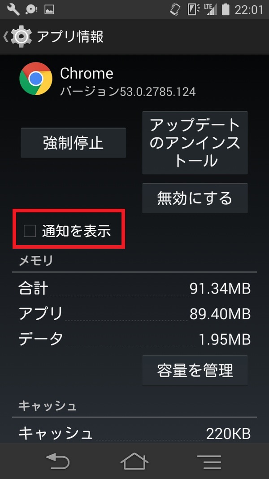The height and width of the screenshot is (479, 269).
Task: Tap the 無効にする button
Action: pyautogui.click(x=195, y=198)
